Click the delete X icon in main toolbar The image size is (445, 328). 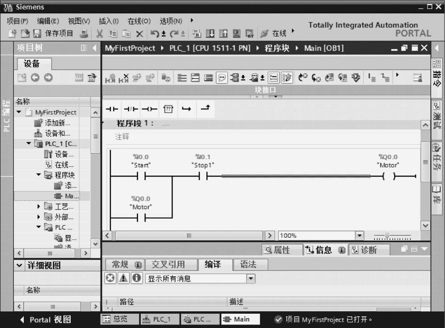(139, 34)
